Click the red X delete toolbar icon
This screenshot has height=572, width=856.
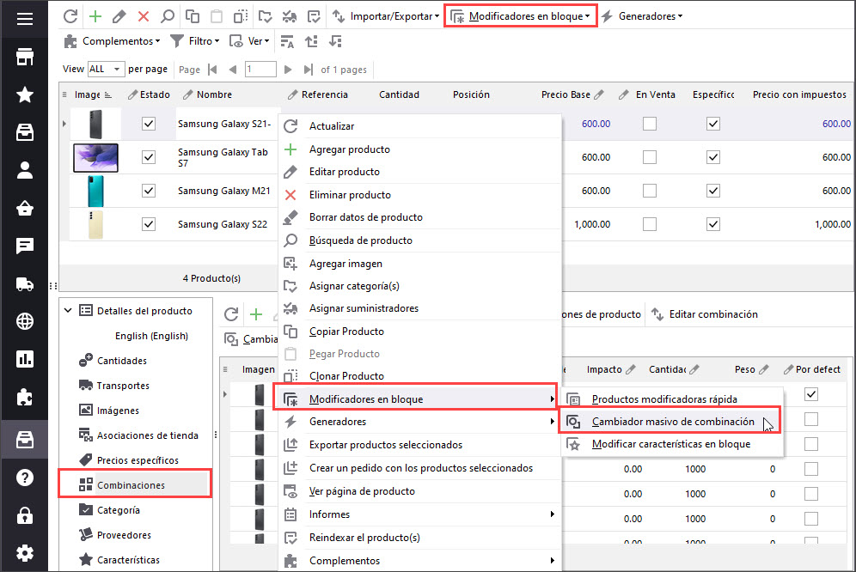click(x=144, y=16)
